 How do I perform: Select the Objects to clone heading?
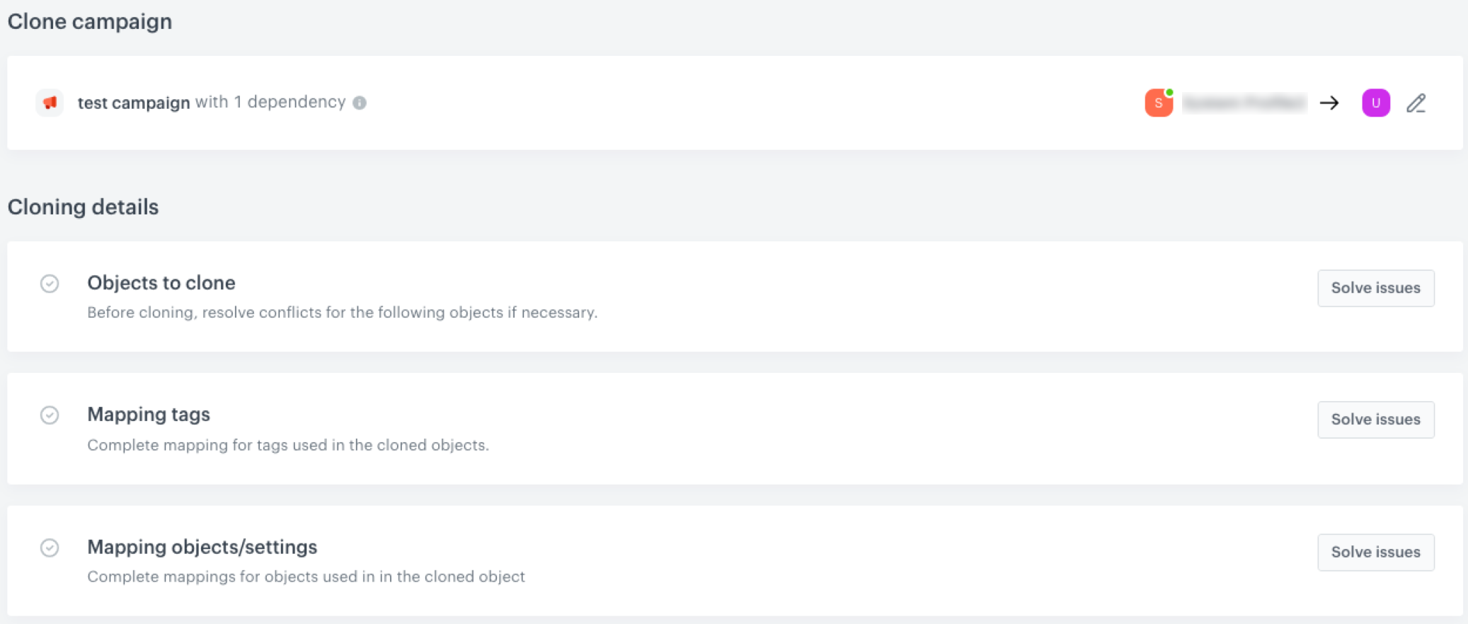click(x=161, y=283)
